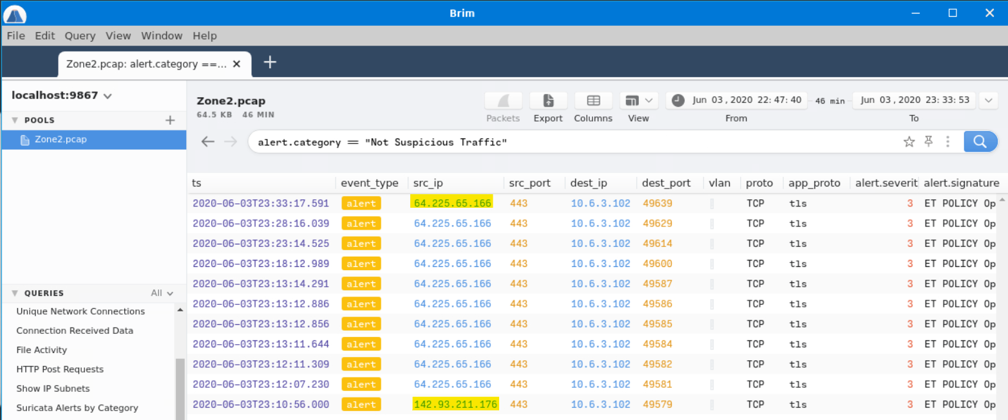Select Zone2.pcap pool in sidebar

pyautogui.click(x=94, y=140)
